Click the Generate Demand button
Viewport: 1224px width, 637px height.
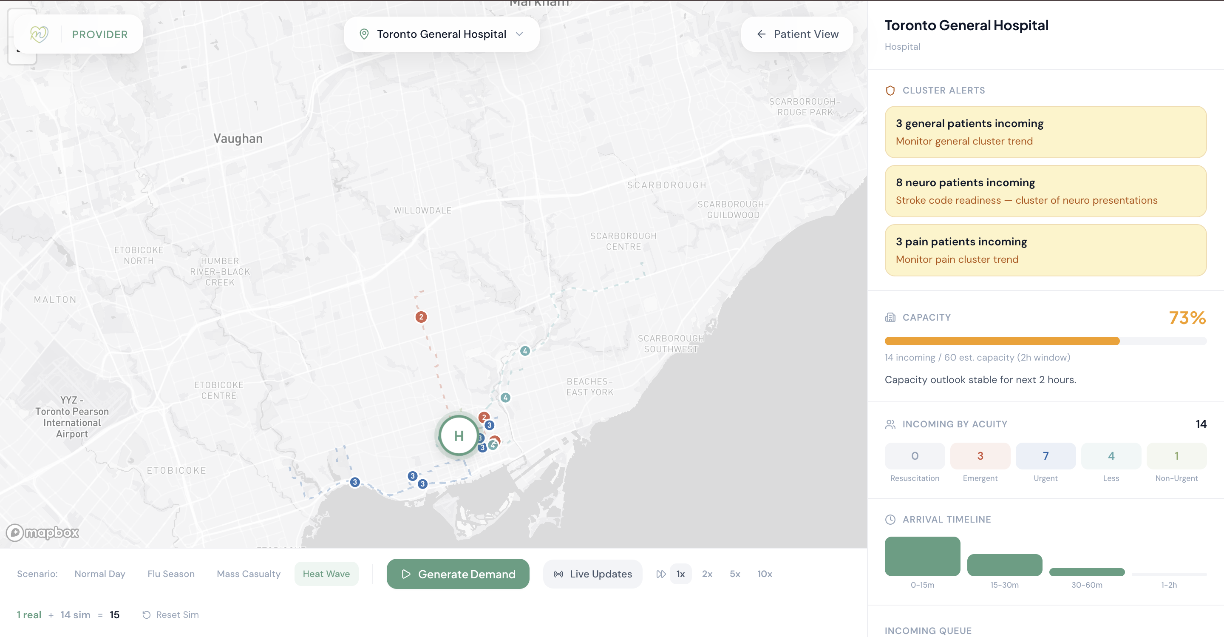tap(458, 574)
